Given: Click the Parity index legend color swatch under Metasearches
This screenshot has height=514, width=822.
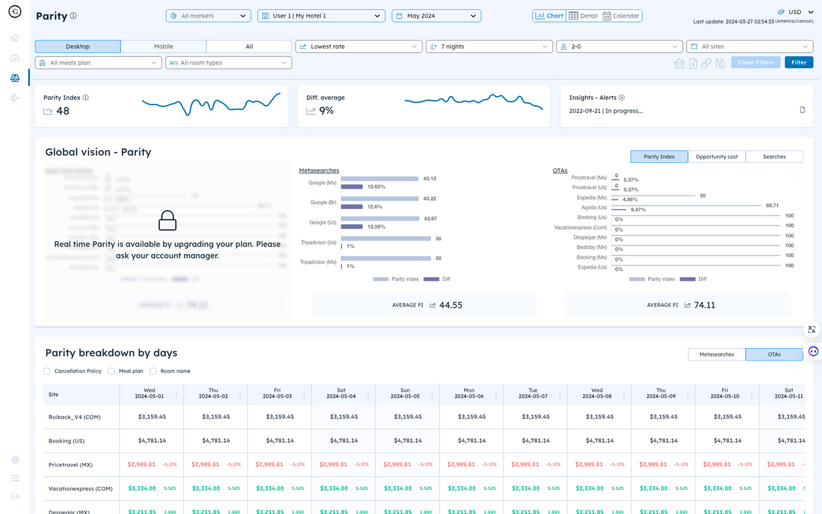Looking at the screenshot, I should click(x=380, y=279).
